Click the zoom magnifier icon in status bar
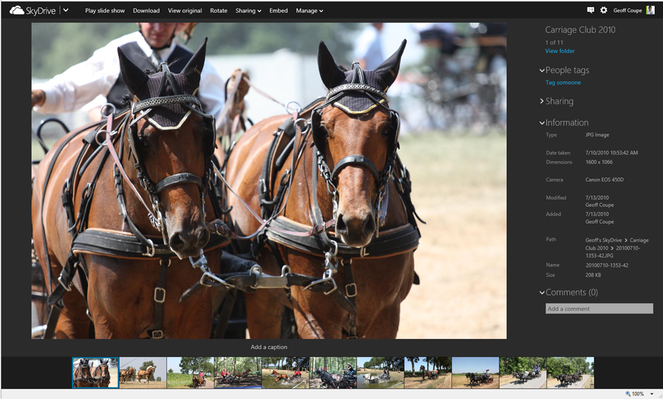 (x=628, y=393)
